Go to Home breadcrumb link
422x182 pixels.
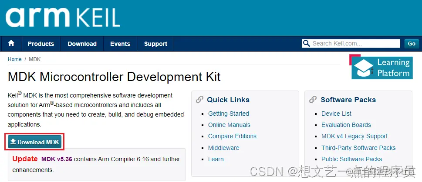[14, 59]
